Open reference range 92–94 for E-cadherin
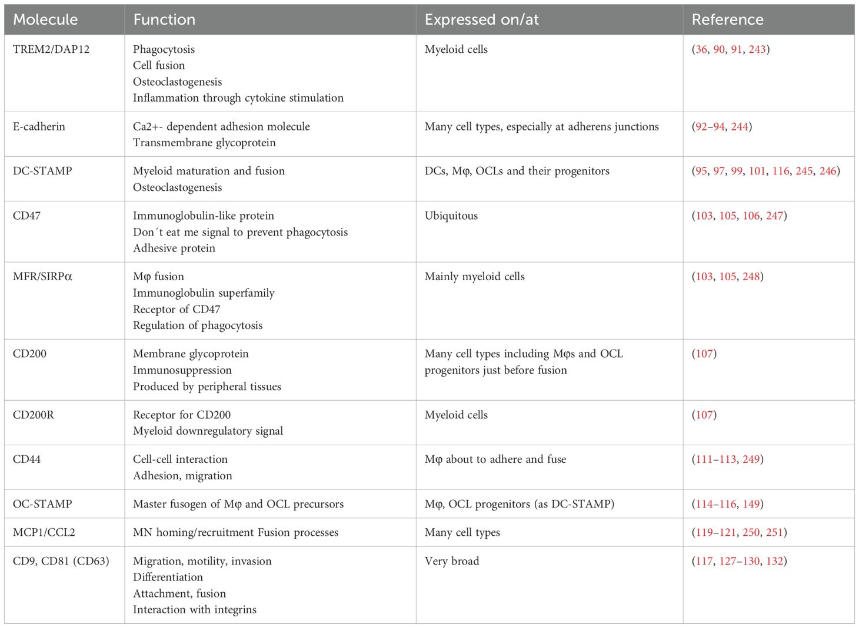The image size is (859, 628). pyautogui.click(x=710, y=126)
